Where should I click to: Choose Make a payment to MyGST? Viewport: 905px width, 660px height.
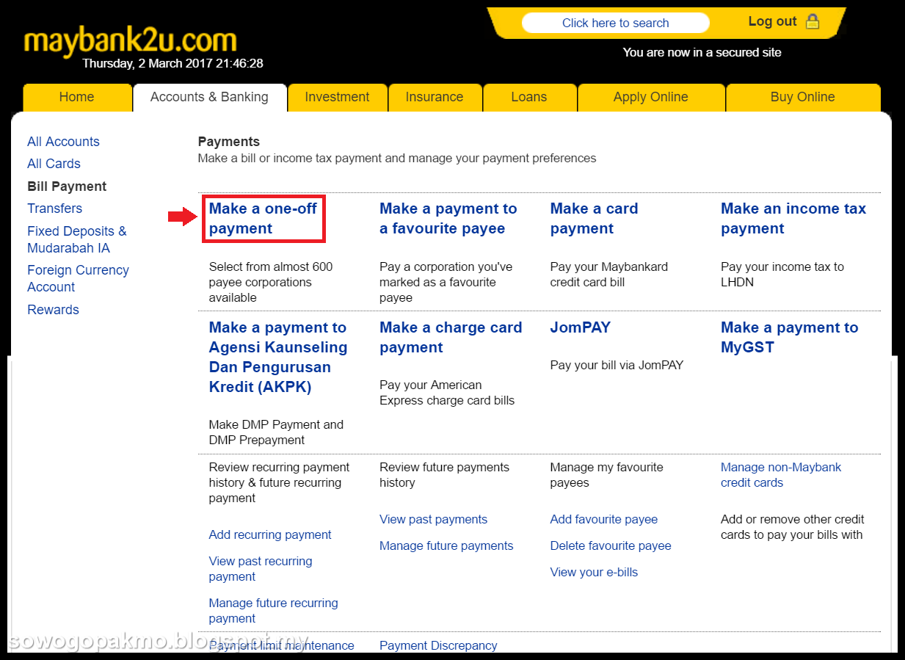[789, 337]
